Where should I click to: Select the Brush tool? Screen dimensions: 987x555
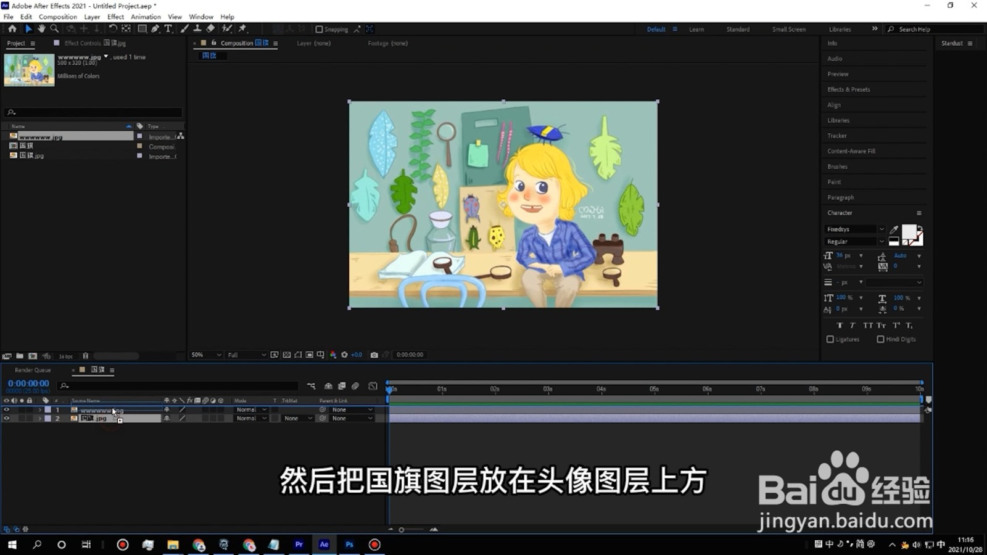(184, 28)
